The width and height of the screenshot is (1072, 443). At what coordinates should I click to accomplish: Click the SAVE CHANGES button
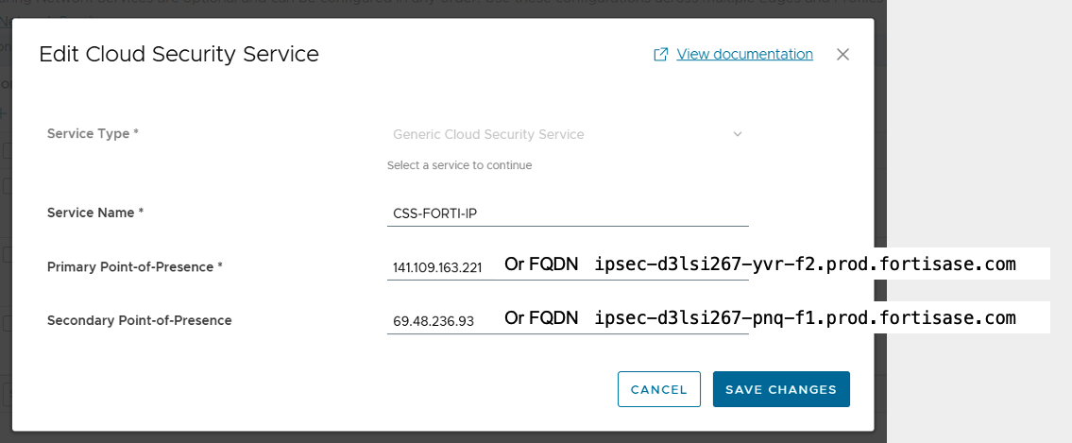[781, 389]
